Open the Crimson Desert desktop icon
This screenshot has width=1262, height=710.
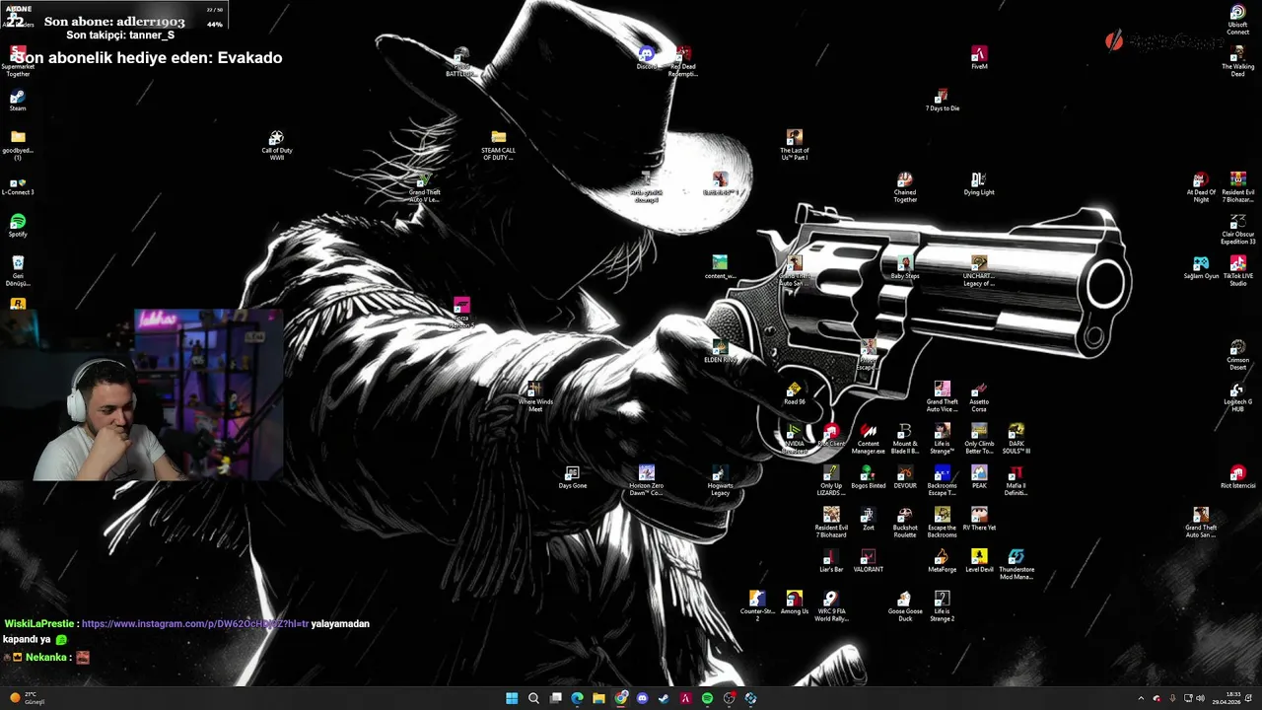click(1237, 355)
